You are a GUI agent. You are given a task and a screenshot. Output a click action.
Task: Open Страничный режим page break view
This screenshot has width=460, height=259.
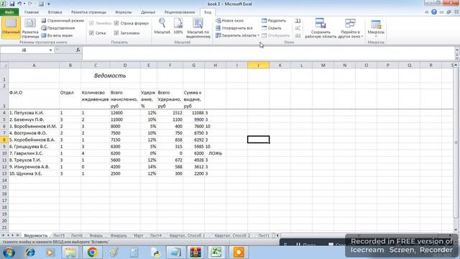tap(63, 21)
